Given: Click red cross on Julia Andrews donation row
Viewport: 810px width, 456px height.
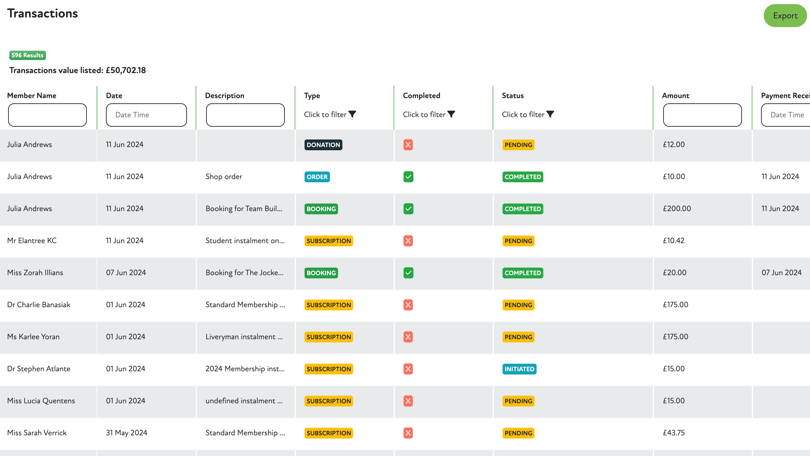Looking at the screenshot, I should (x=408, y=145).
